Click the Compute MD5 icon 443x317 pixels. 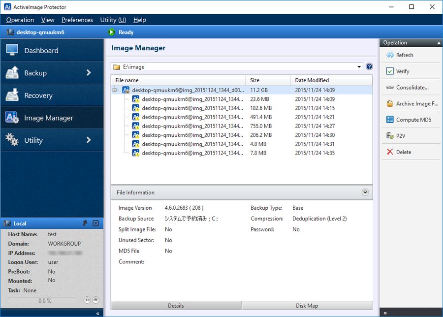(x=390, y=120)
